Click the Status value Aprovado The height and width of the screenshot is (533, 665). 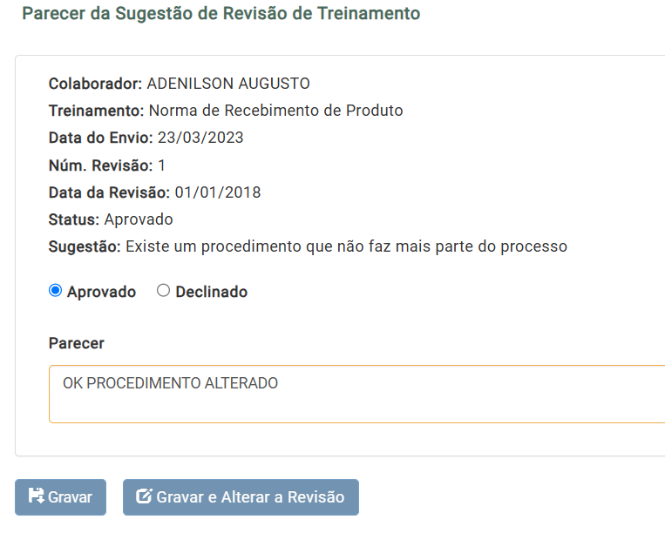139,219
